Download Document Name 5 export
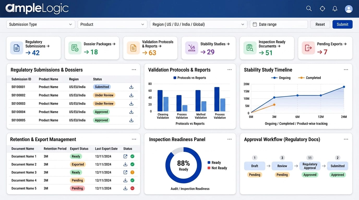Image resolution: width=359 pixels, height=200 pixels. coord(125,188)
